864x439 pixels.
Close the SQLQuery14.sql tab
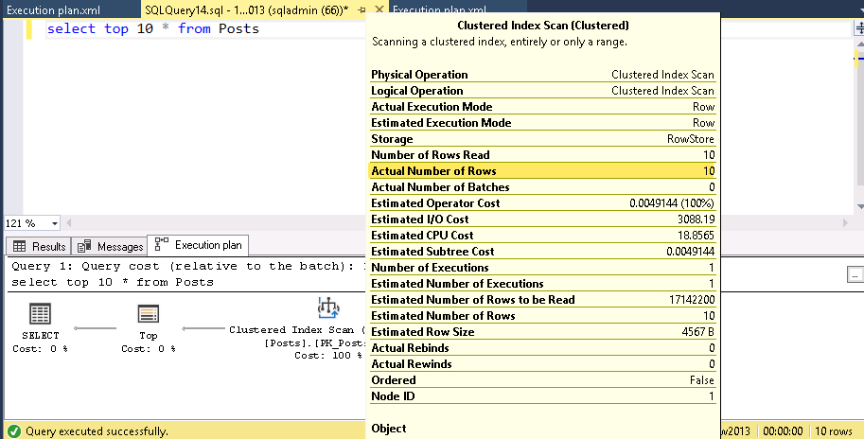coord(379,9)
